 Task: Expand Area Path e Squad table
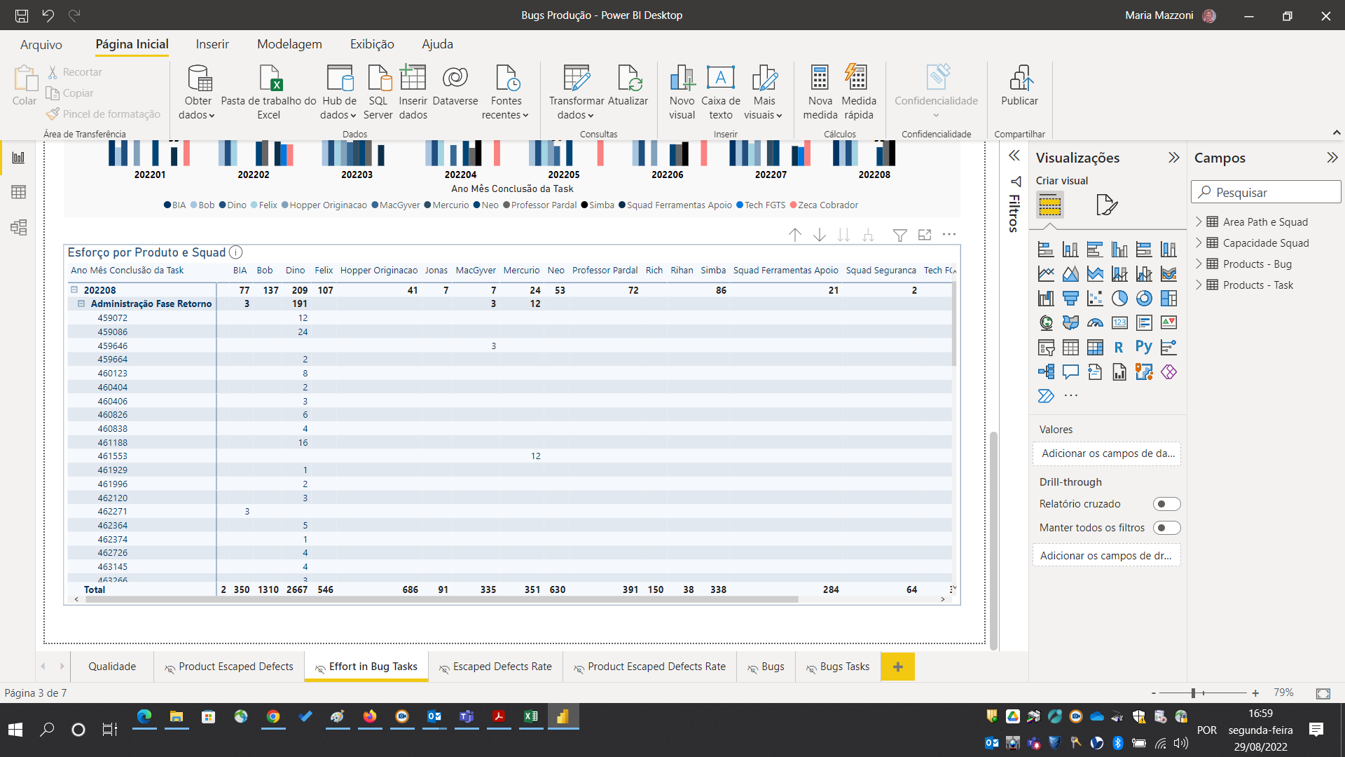click(x=1199, y=221)
